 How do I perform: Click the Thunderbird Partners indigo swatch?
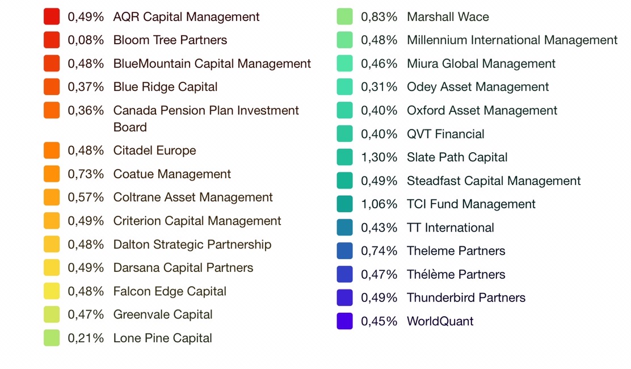344,298
